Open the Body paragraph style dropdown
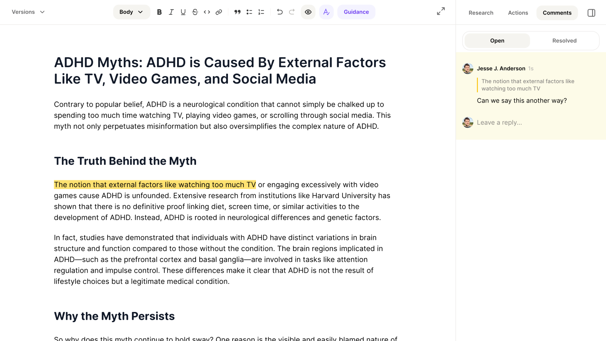The height and width of the screenshot is (341, 606). pyautogui.click(x=131, y=12)
